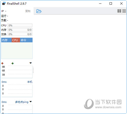This screenshot has height=114, width=127.
Task: Click the 交换 swap usage bar
Action: (20, 34)
